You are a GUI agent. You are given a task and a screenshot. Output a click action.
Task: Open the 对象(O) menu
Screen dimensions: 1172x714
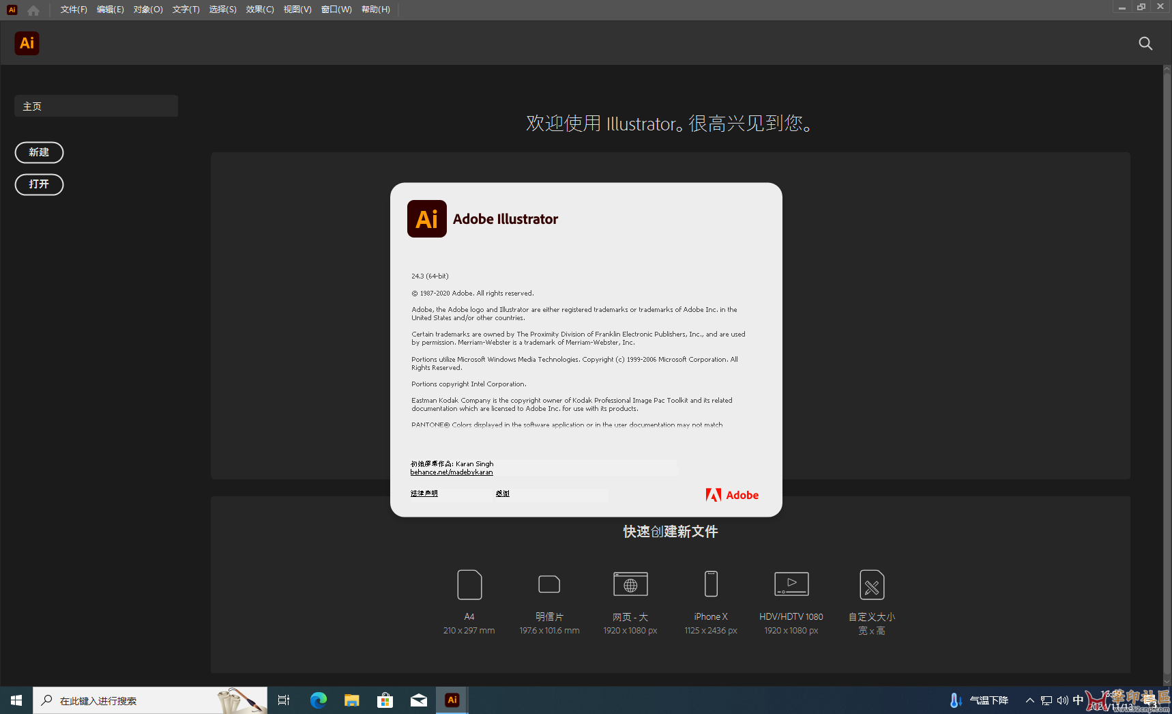coord(148,10)
